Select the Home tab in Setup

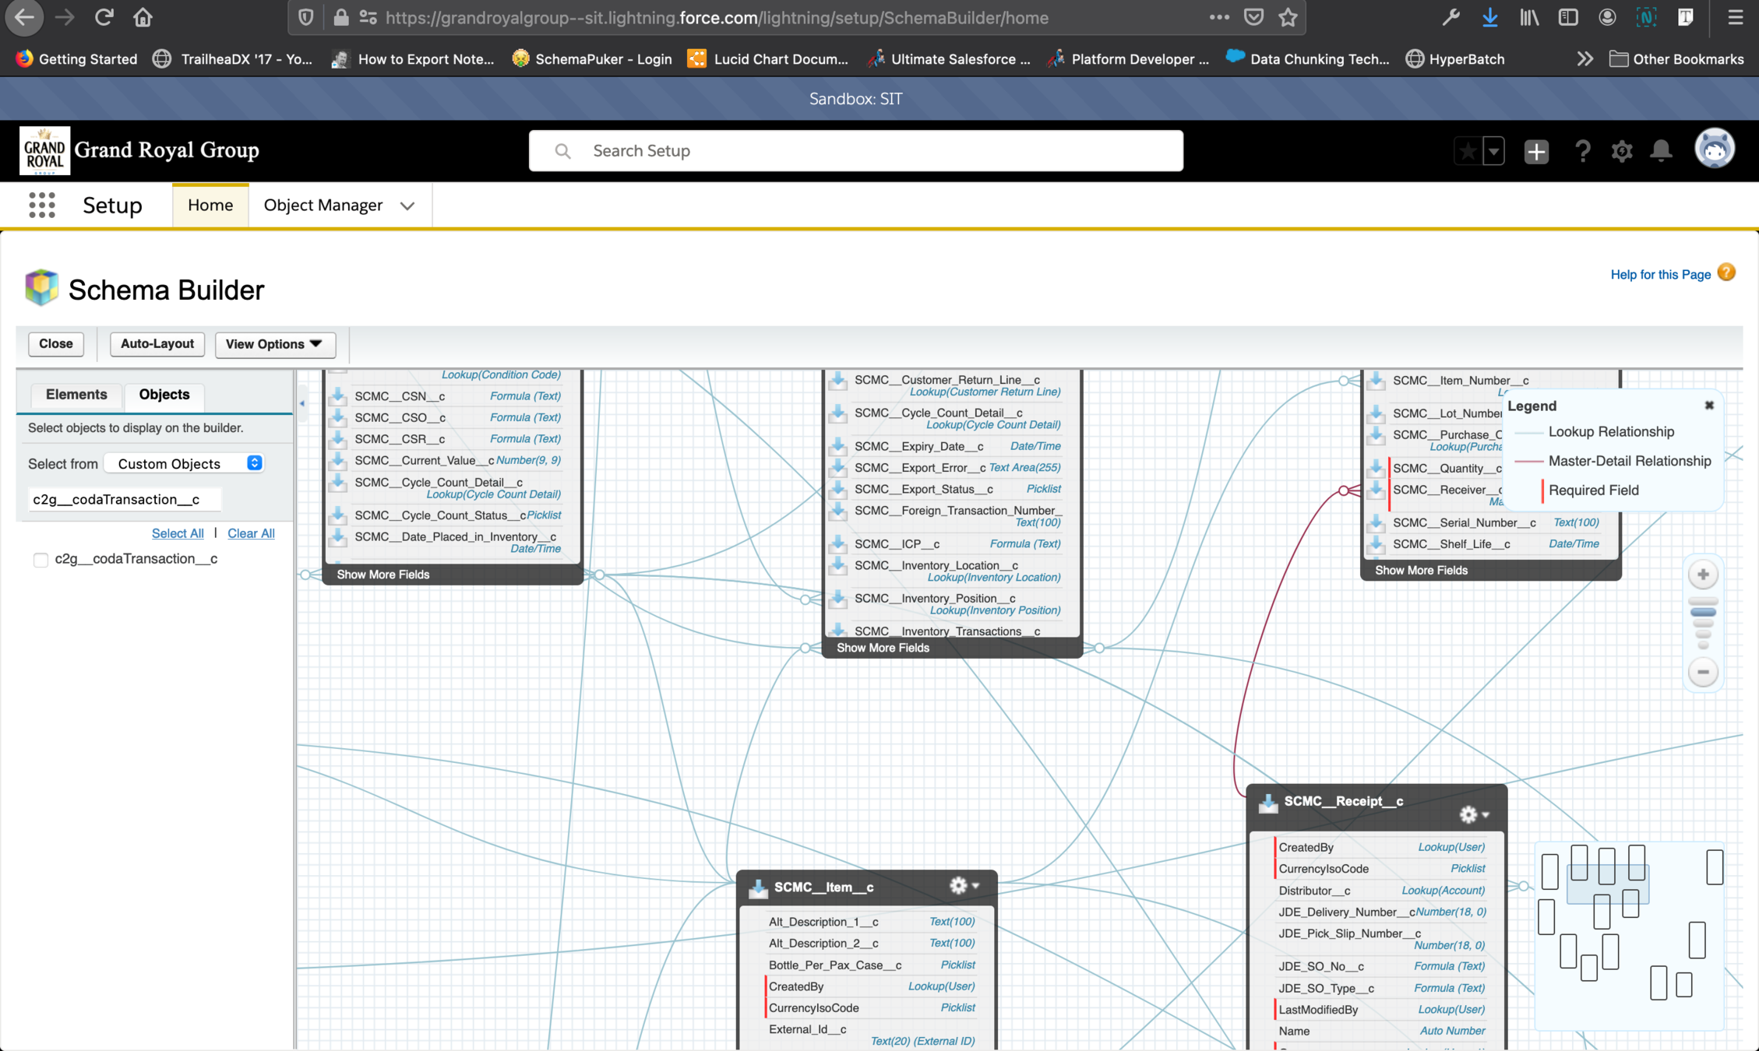(210, 206)
